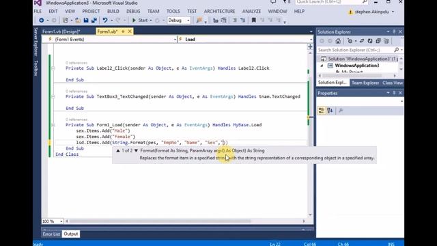Start debugging with the green Start button

(140, 20)
